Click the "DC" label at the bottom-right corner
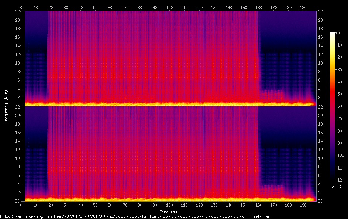This screenshot has height=219, width=348. point(320,201)
